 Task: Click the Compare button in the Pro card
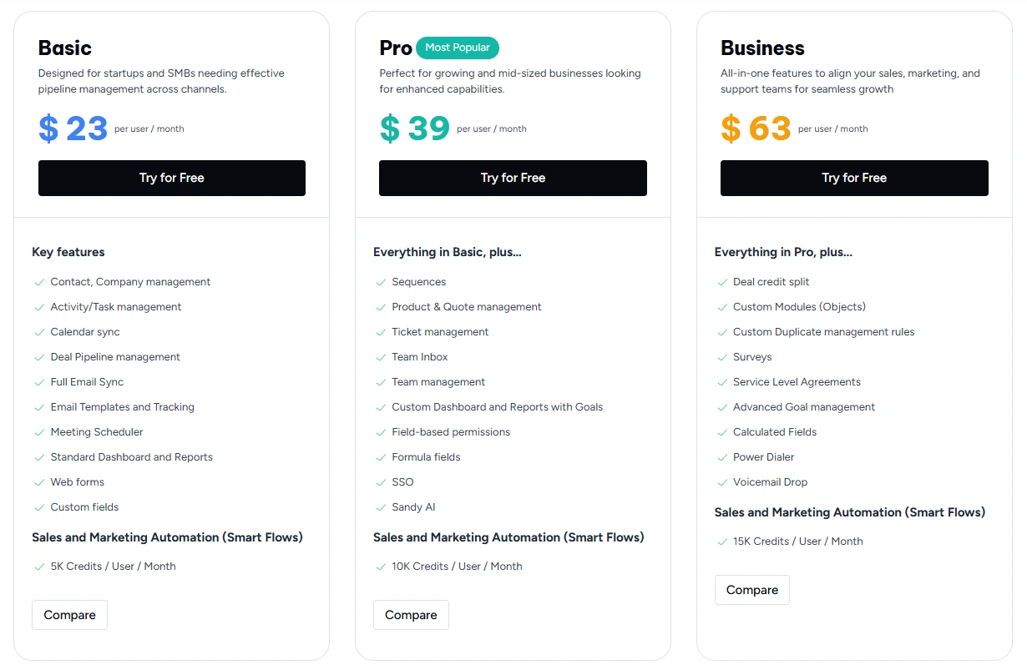coord(411,615)
